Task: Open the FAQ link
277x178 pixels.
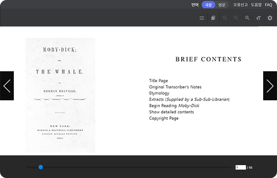Action: point(268,5)
